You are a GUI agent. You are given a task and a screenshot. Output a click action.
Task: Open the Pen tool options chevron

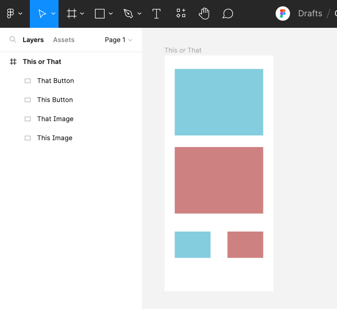tap(139, 14)
